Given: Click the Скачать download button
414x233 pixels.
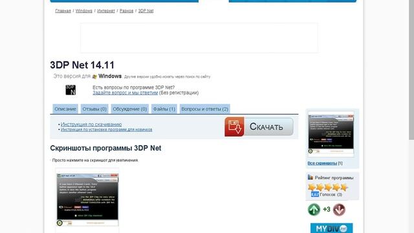Looking at the screenshot, I should click(x=259, y=127).
